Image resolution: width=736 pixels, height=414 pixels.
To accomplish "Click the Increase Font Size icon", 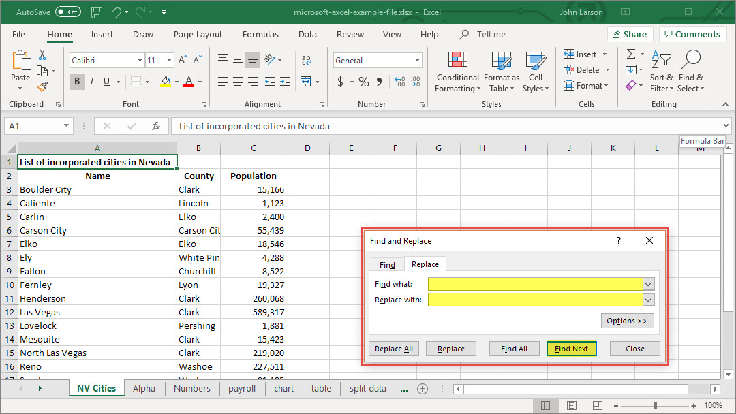I will [x=183, y=60].
